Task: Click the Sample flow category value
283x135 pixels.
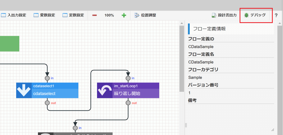Action: click(x=195, y=77)
